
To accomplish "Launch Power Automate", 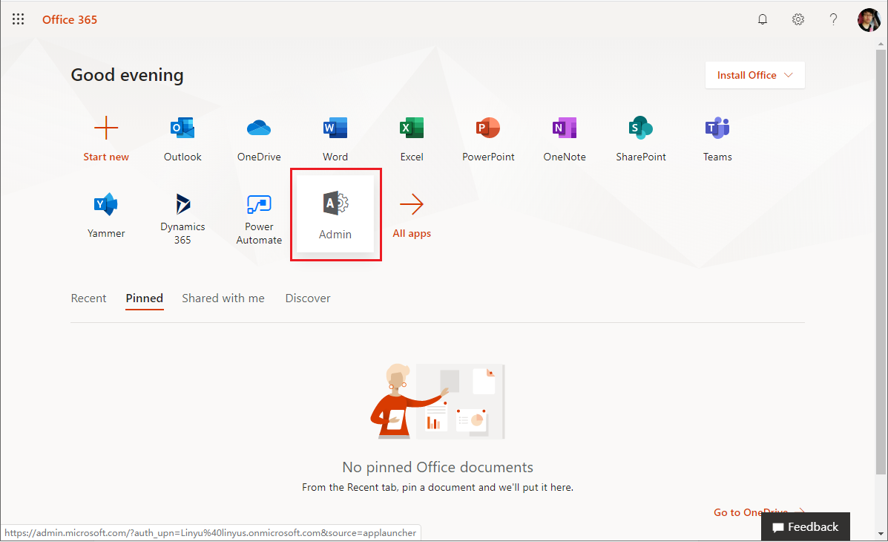I will tap(259, 218).
